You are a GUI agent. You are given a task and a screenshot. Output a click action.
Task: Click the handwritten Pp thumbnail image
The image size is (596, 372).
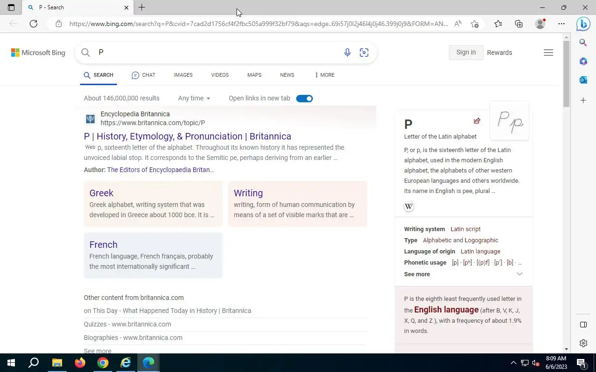coord(509,121)
